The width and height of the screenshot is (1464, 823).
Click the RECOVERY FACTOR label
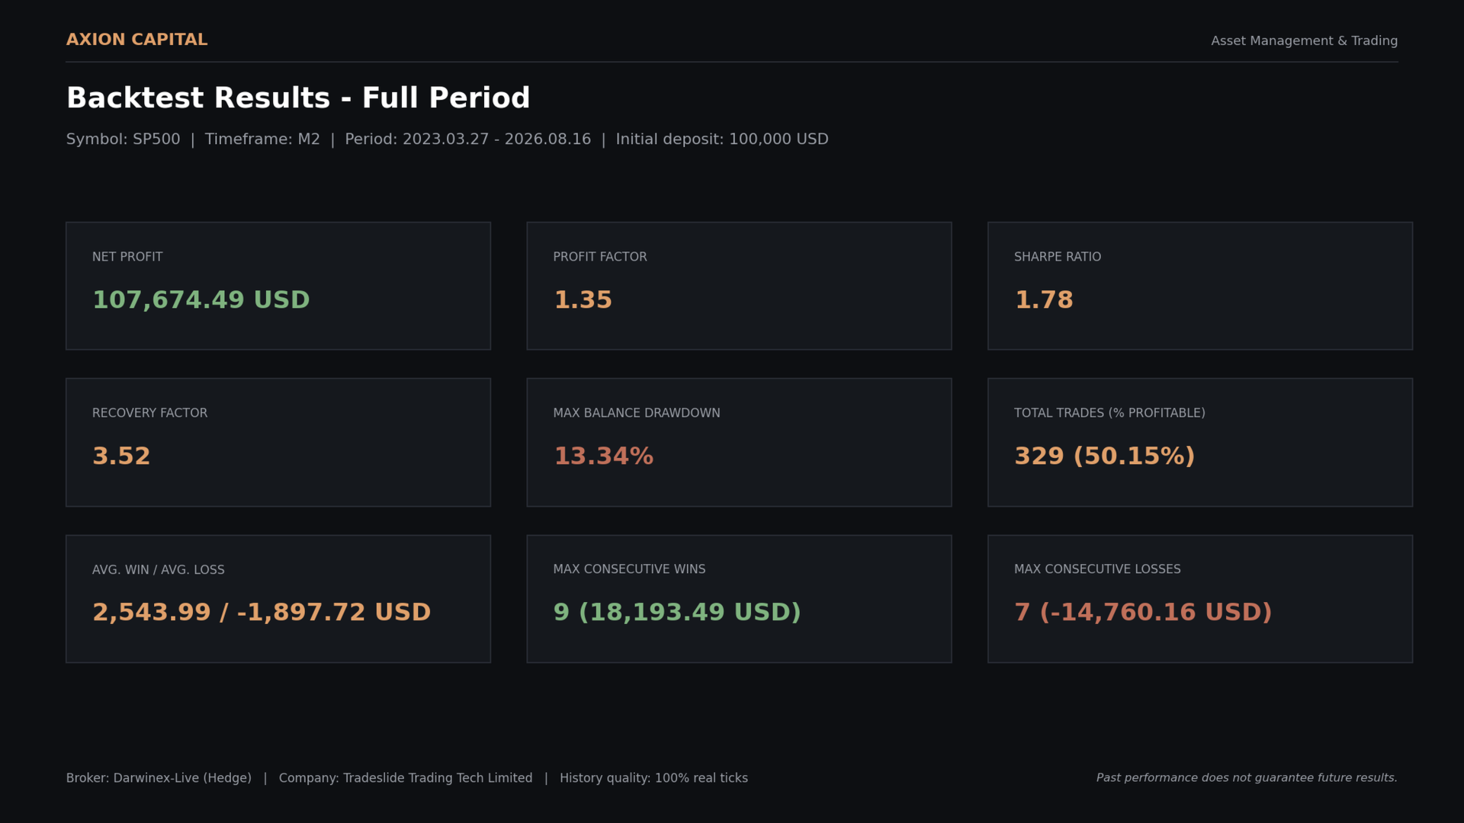pyautogui.click(x=149, y=413)
